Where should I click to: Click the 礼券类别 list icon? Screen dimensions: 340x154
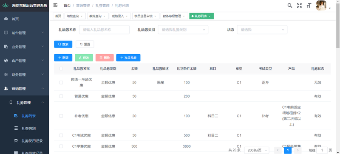point(16,128)
